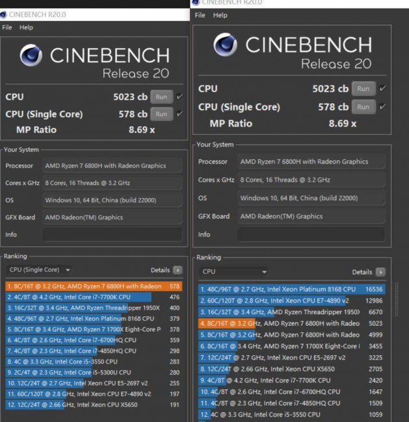Open File menu in left Cinebench window
The width and height of the screenshot is (409, 422).
pyautogui.click(x=7, y=27)
